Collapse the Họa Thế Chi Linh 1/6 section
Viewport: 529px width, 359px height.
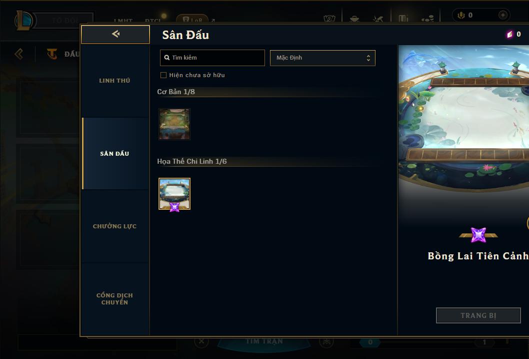click(x=192, y=161)
